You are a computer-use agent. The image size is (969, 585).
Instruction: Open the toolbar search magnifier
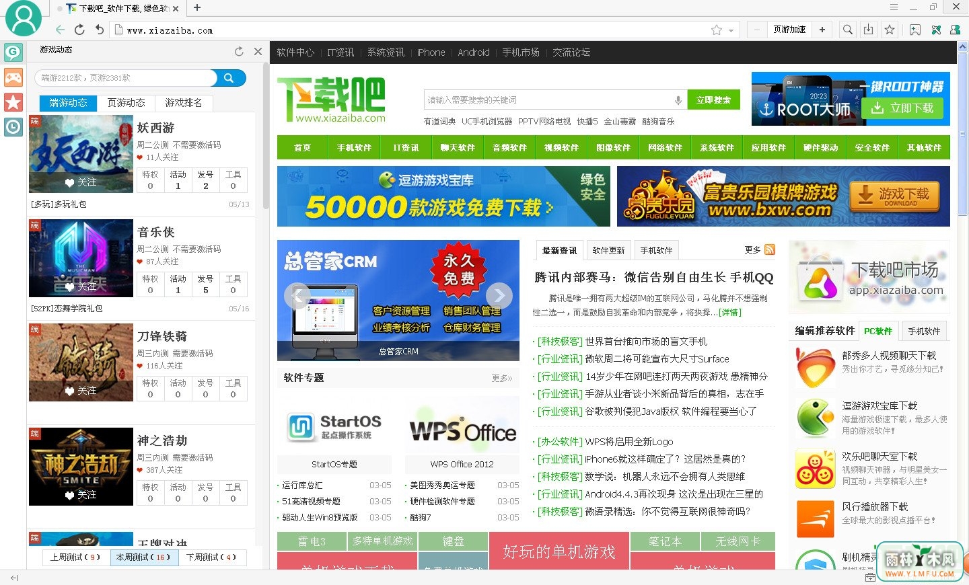pos(848,30)
